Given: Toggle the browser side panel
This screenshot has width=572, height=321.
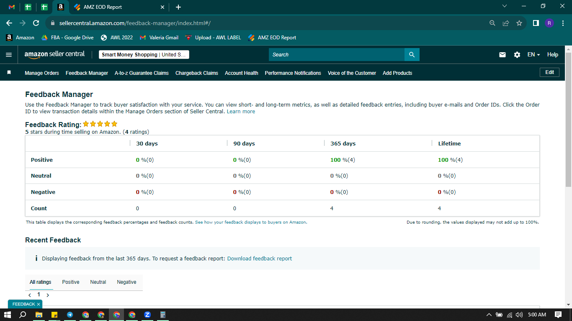Looking at the screenshot, I should 536,23.
